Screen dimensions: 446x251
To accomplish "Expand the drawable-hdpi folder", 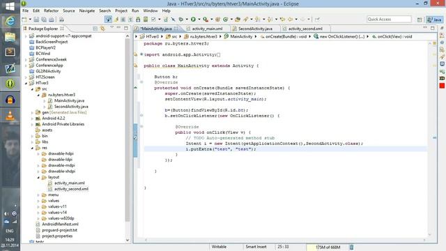I will 38,153.
